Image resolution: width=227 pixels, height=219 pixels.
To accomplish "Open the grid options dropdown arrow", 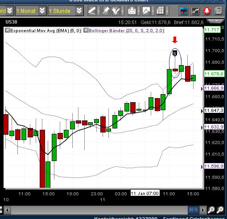I will point(167,11).
